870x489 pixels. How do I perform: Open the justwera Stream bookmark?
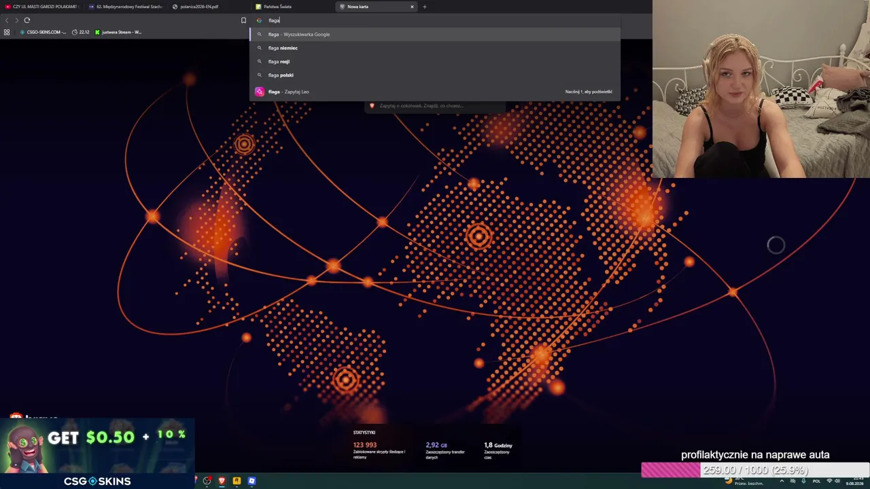point(118,32)
